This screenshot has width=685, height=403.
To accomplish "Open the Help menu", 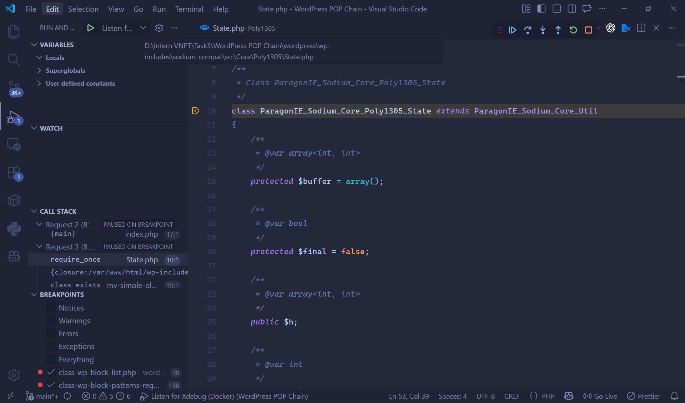I will point(221,9).
